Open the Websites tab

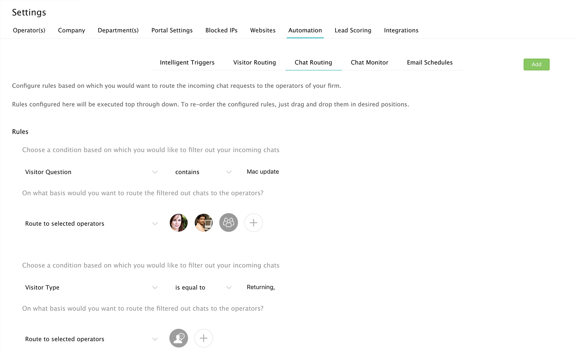pos(263,30)
